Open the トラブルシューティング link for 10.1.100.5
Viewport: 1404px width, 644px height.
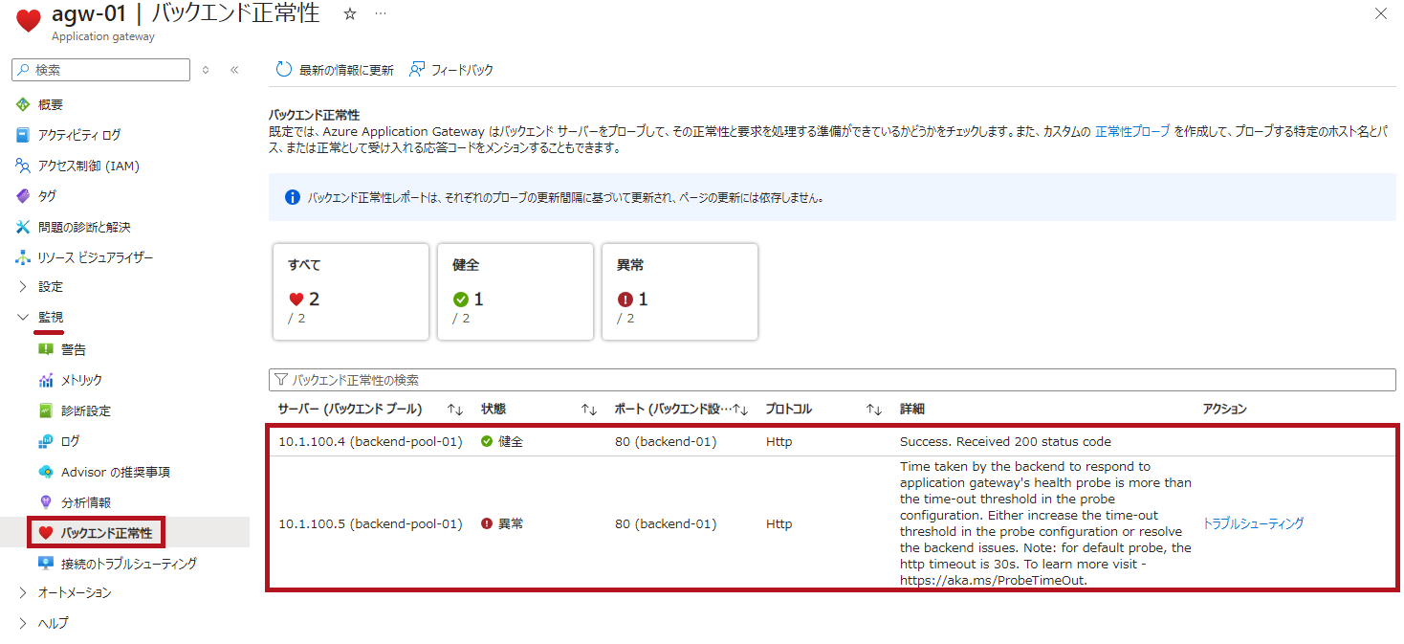1253,523
